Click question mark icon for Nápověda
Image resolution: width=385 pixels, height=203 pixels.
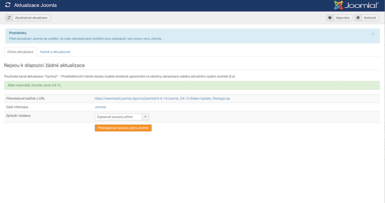(330, 18)
